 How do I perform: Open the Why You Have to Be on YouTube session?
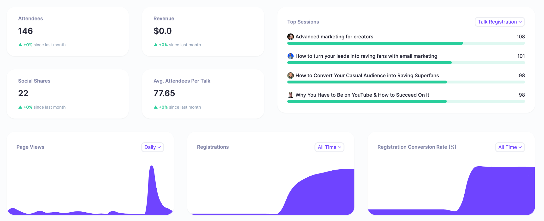pyautogui.click(x=362, y=95)
